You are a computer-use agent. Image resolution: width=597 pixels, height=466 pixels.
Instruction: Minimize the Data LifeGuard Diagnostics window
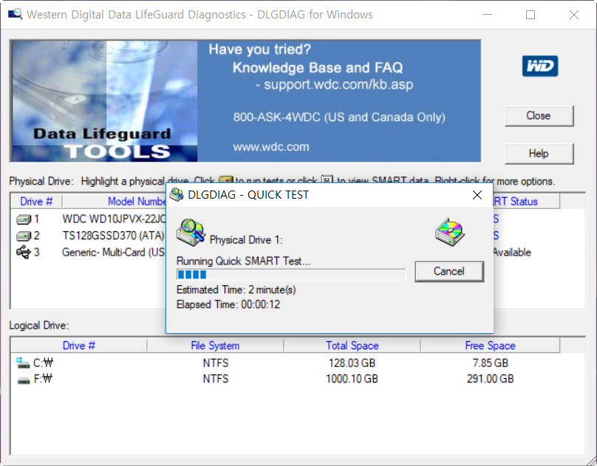(x=488, y=15)
